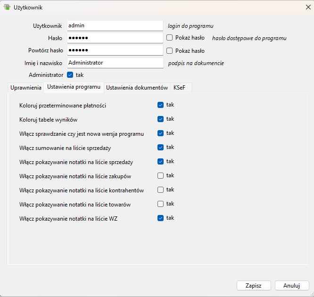
Task: Open the Ustawienia dokumentów tab
Action: click(137, 88)
